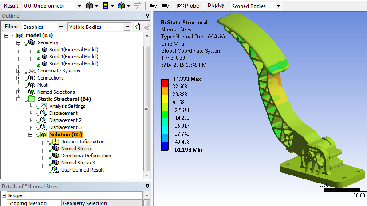Expand the Coordinate Systems node

tap(18, 71)
